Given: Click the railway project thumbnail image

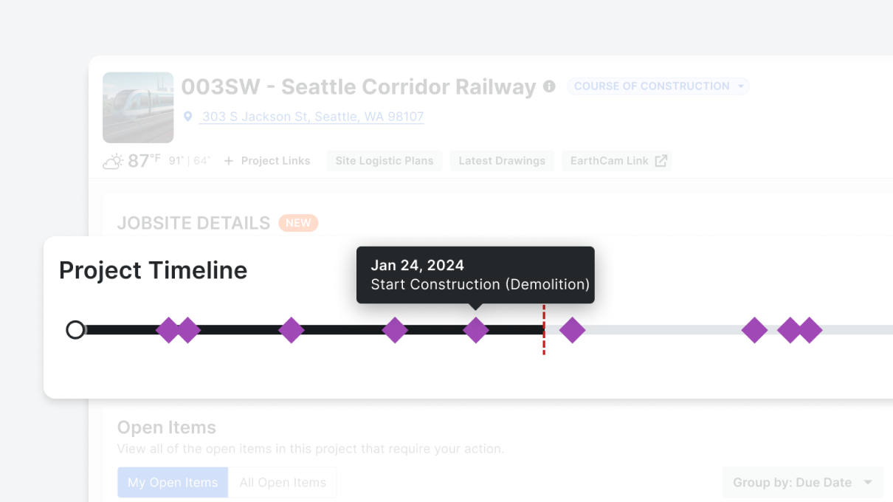Looking at the screenshot, I should click(138, 108).
